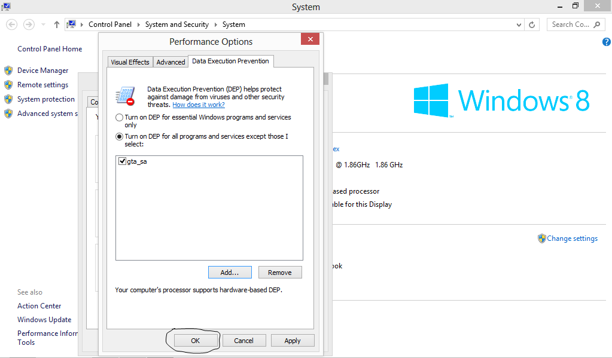Image resolution: width=612 pixels, height=358 pixels.
Task: Click the Change settings shield icon
Action: [541, 238]
